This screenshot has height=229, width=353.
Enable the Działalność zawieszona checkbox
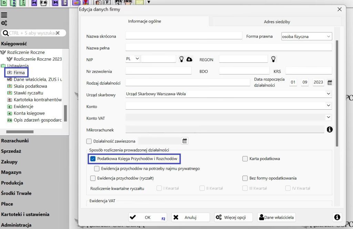pos(89,141)
